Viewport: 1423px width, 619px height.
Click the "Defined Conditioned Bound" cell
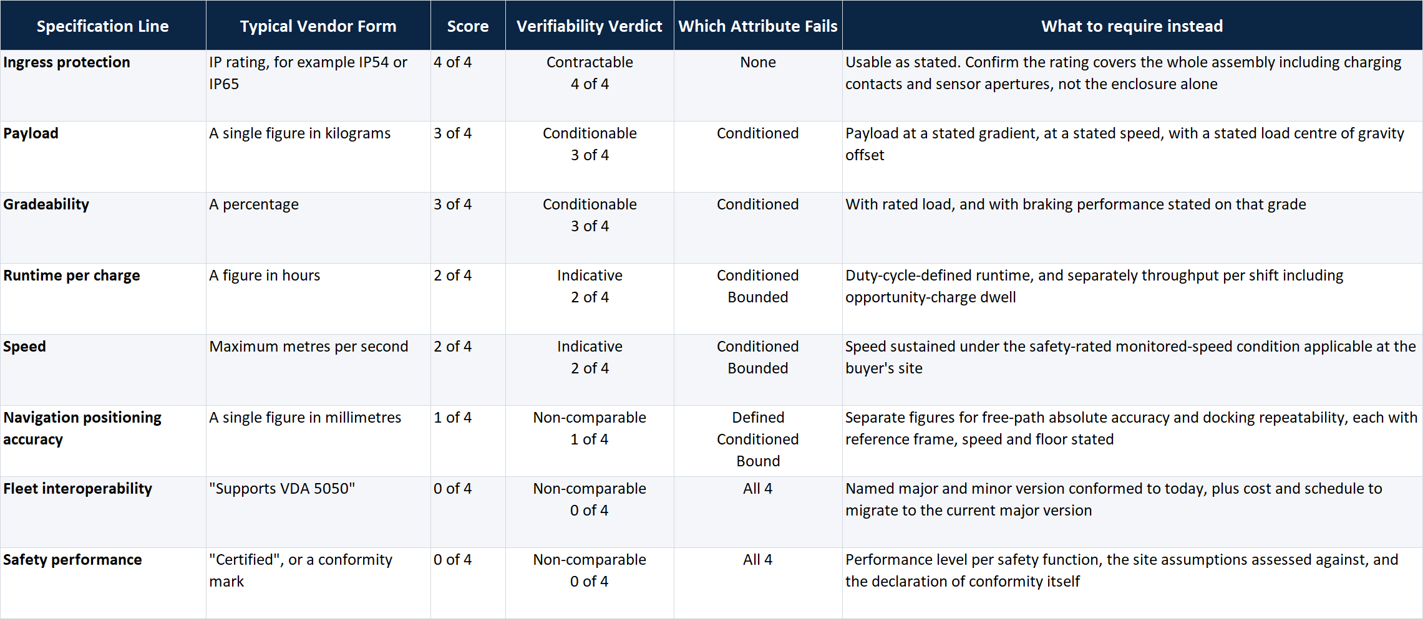click(x=758, y=441)
